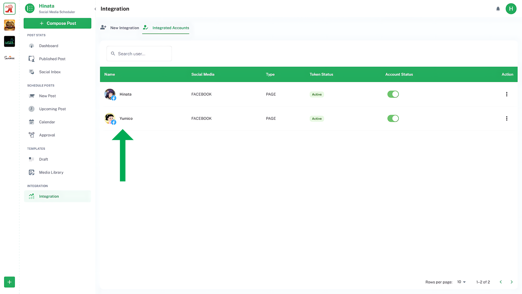Click the global add button bottom-left
Image resolution: width=522 pixels, height=294 pixels.
tap(9, 282)
